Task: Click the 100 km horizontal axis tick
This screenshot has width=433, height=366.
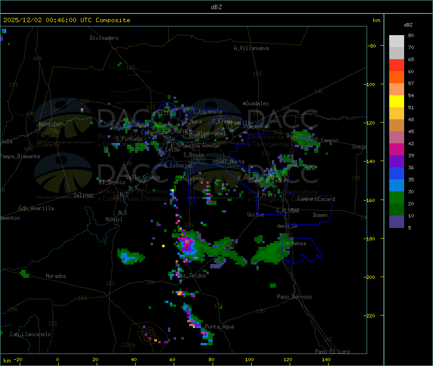Action: point(249,360)
